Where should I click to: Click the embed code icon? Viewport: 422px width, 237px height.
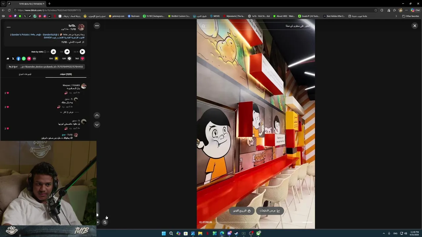34,59
